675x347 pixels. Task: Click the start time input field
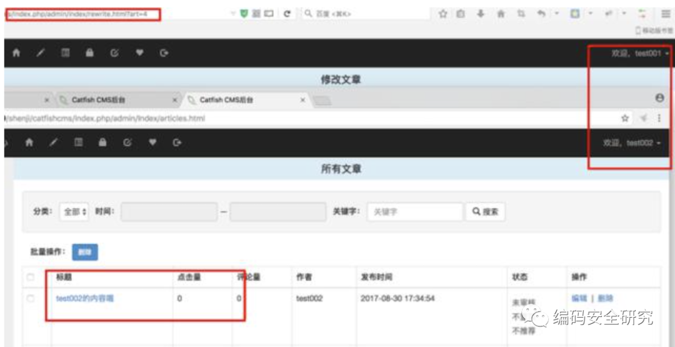(169, 212)
